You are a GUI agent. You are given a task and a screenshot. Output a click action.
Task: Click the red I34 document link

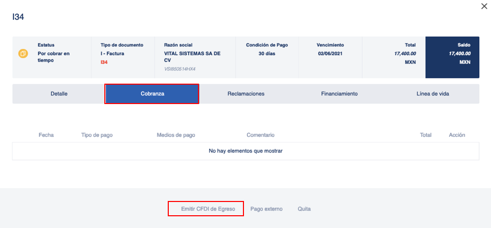coord(104,62)
